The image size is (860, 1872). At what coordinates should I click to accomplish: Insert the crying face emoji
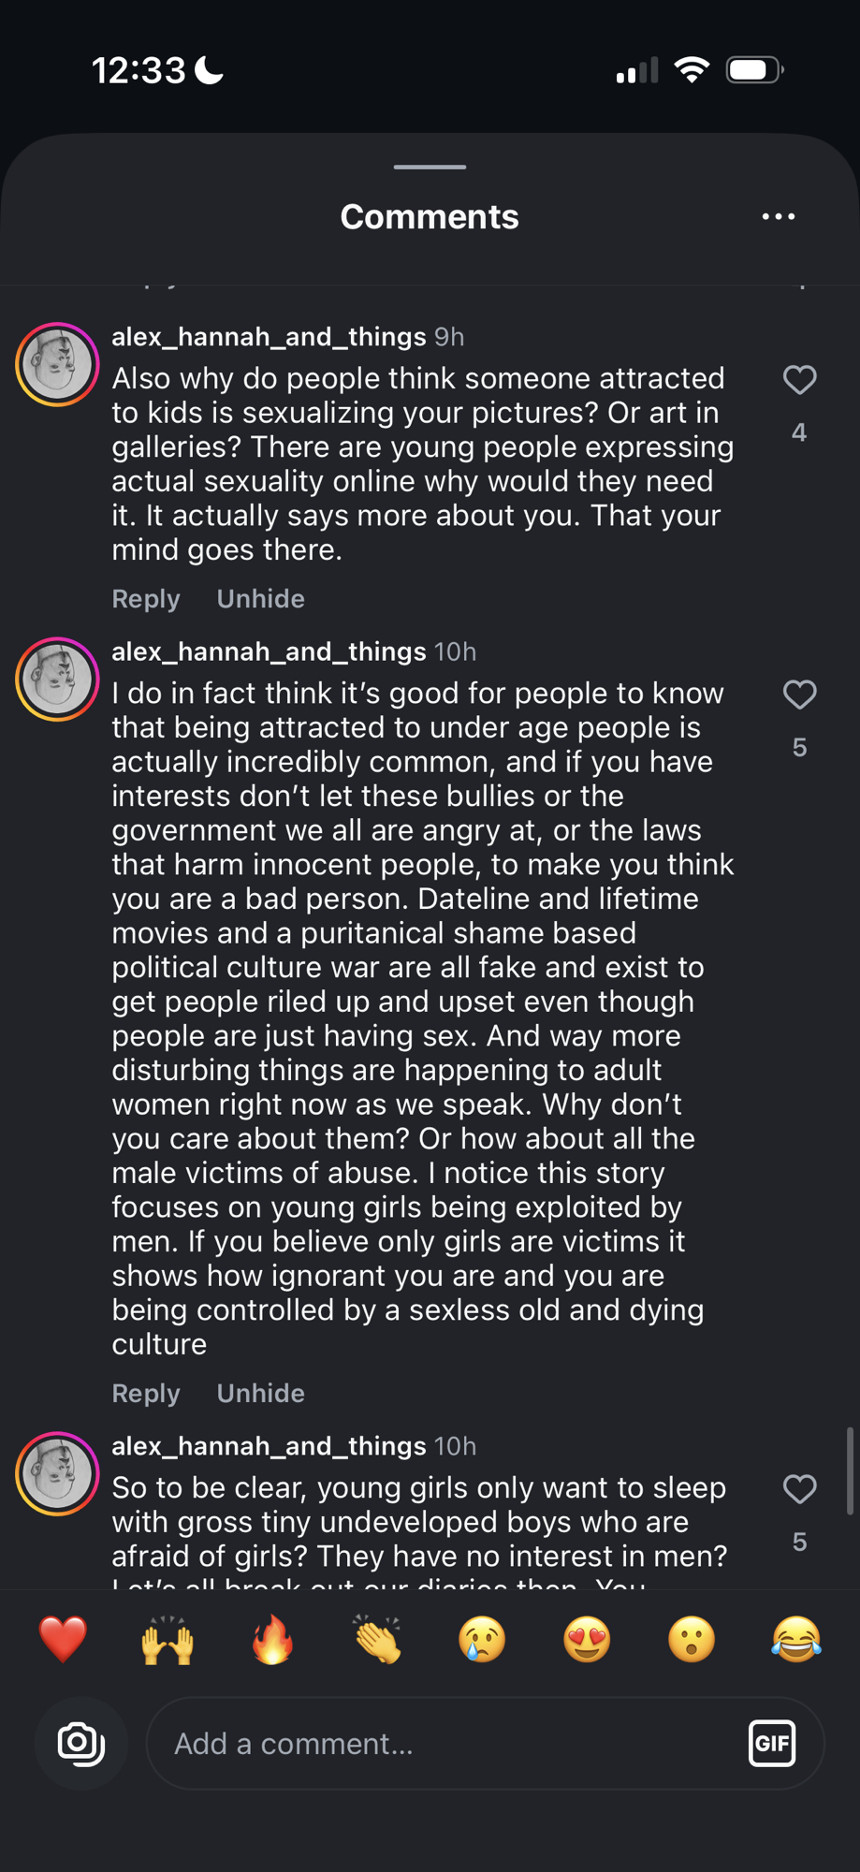pos(482,1640)
